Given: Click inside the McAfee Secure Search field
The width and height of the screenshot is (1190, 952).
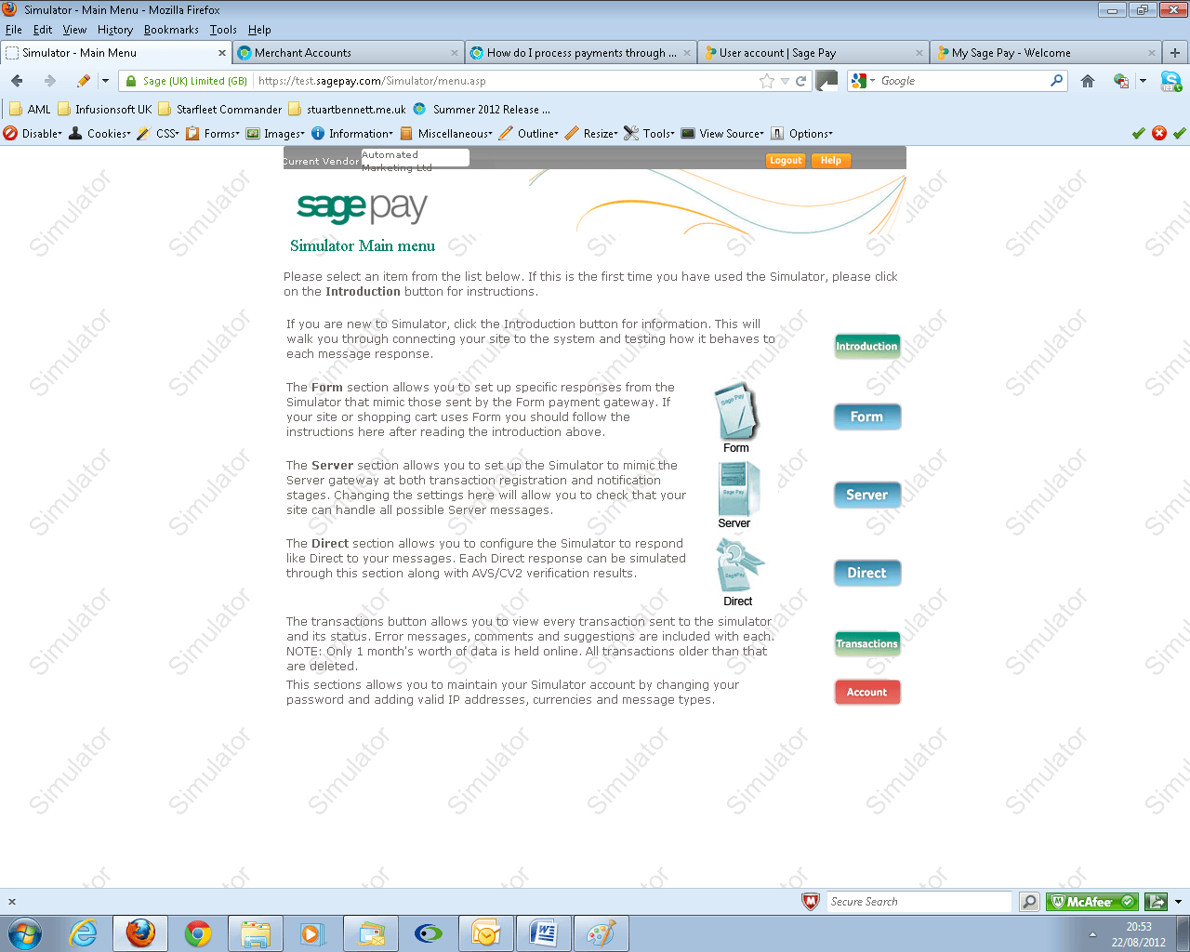Looking at the screenshot, I should click(919, 901).
